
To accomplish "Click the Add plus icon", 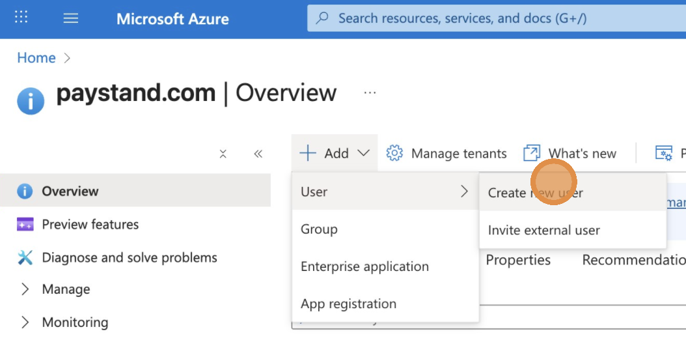I will [x=308, y=153].
